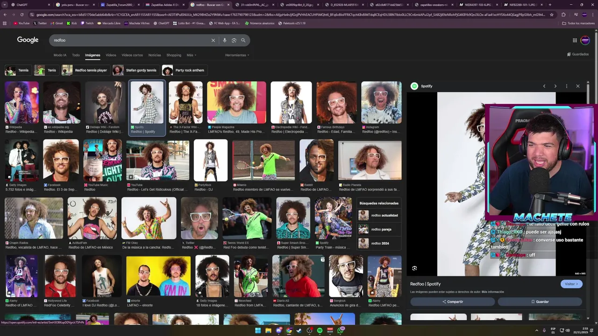The height and width of the screenshot is (336, 598).
Task: Click the magnifying glass search icon
Action: (x=243, y=40)
